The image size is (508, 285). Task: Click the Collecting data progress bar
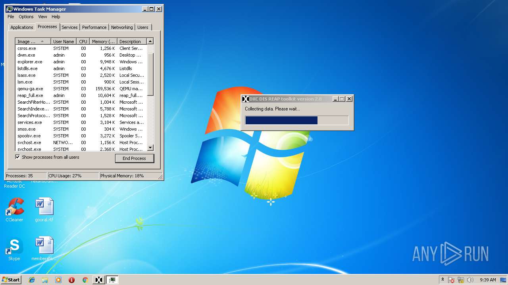coord(297,120)
